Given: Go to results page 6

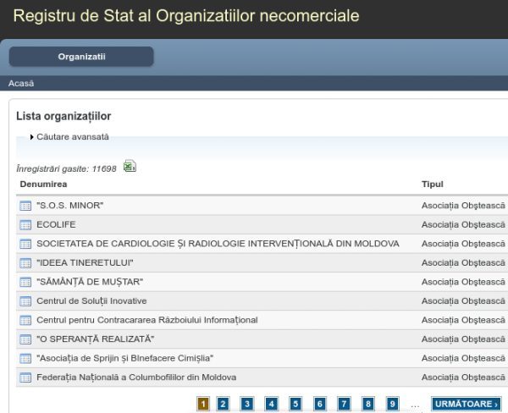Looking at the screenshot, I should [x=320, y=404].
